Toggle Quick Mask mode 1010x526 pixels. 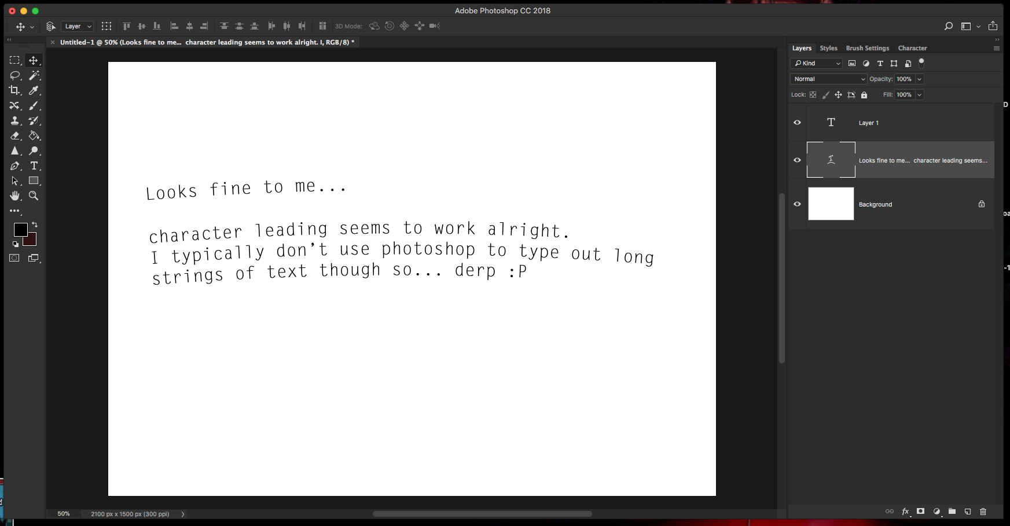coord(14,258)
